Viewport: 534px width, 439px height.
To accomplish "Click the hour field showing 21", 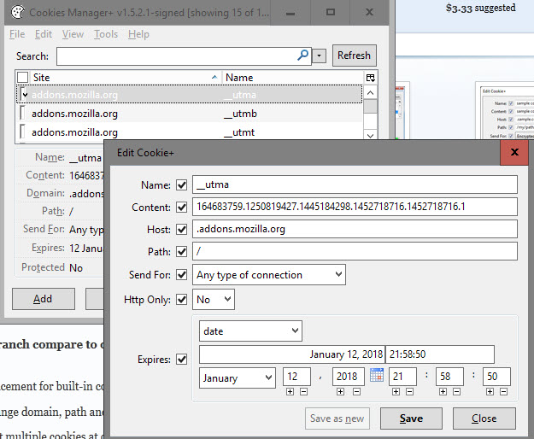I will (x=402, y=377).
